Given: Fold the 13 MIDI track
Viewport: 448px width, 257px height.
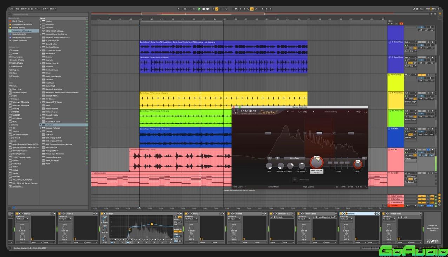Looking at the screenshot, I should 389,173.
